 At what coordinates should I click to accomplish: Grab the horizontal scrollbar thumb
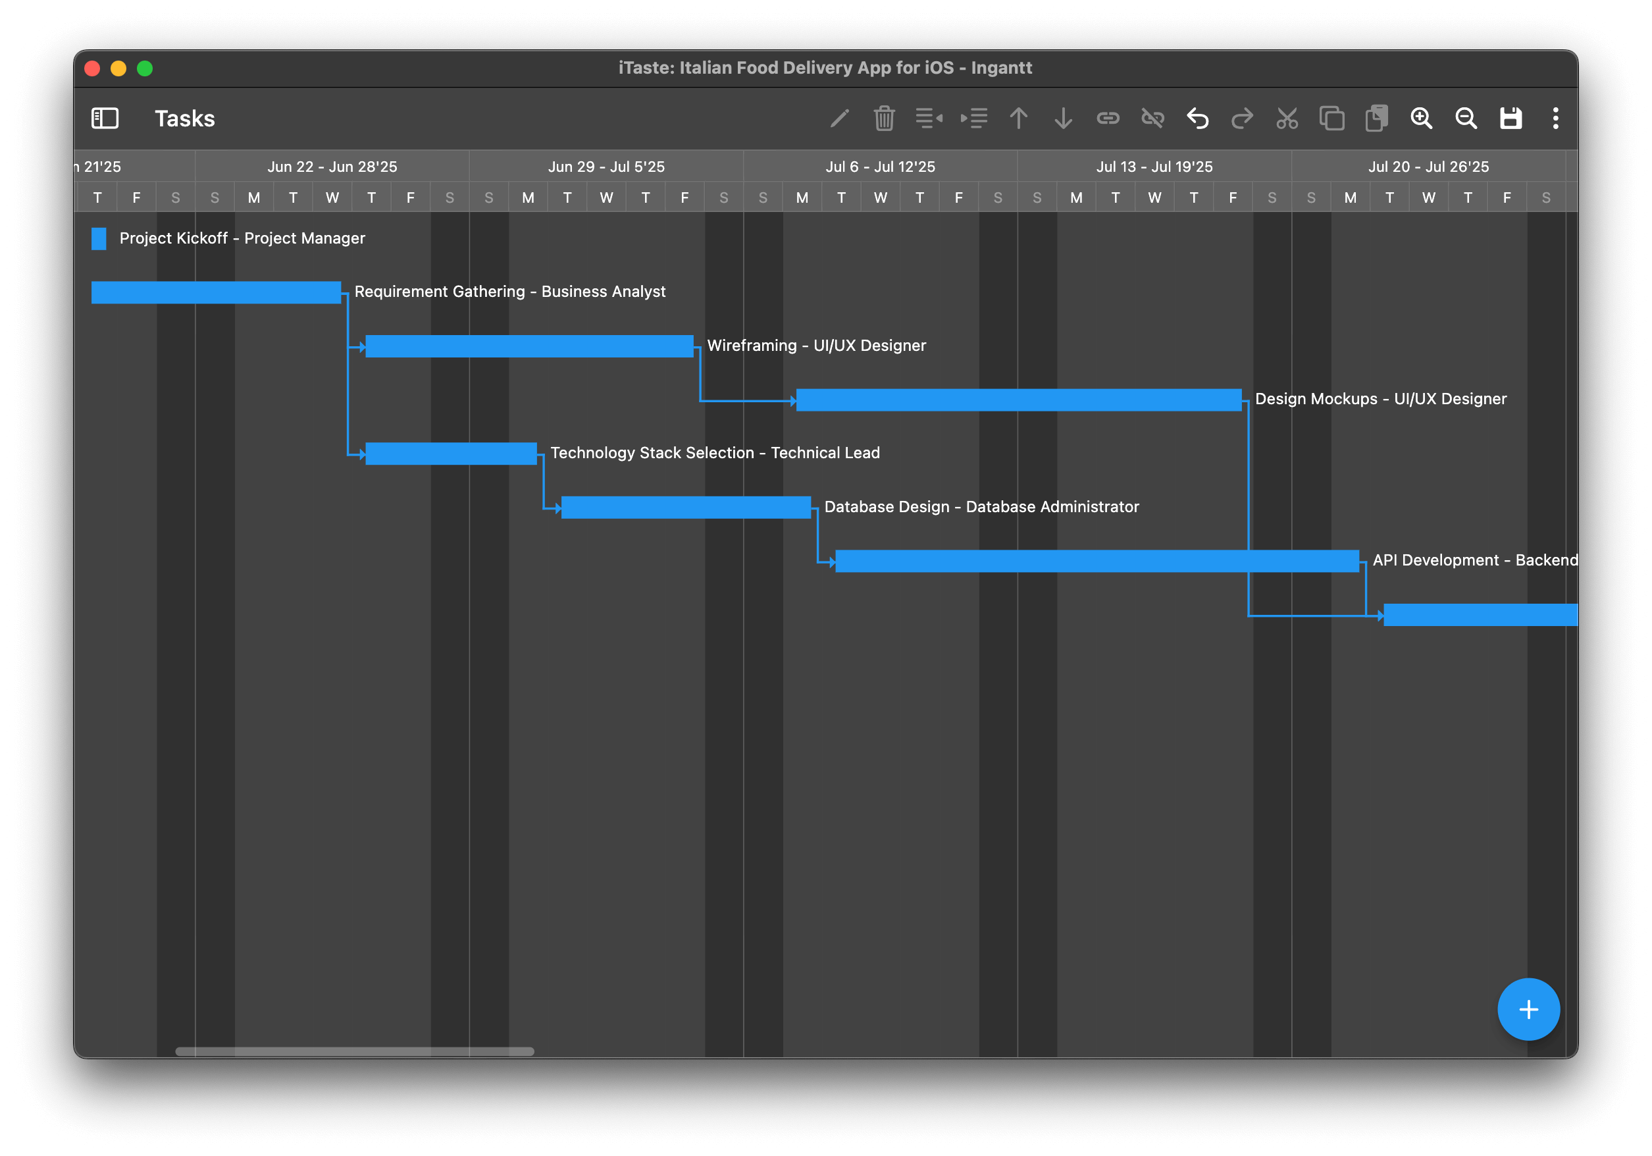pyautogui.click(x=355, y=1051)
